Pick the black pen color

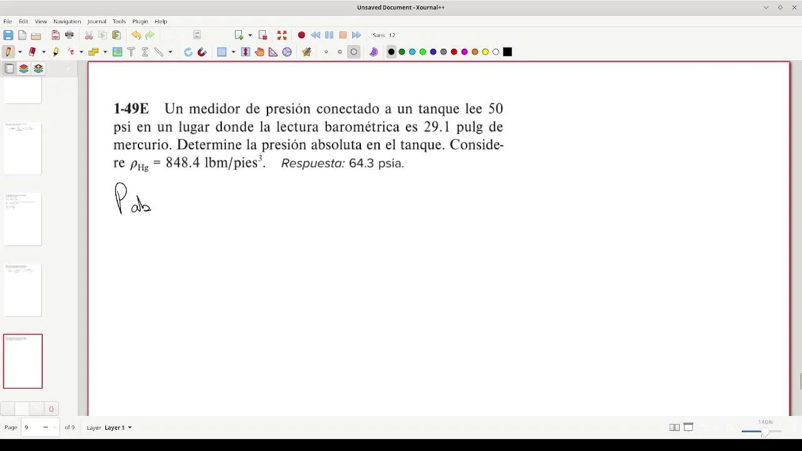pos(392,52)
